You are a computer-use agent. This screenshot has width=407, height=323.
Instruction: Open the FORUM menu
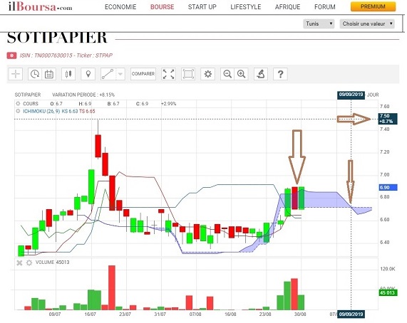(325, 7)
